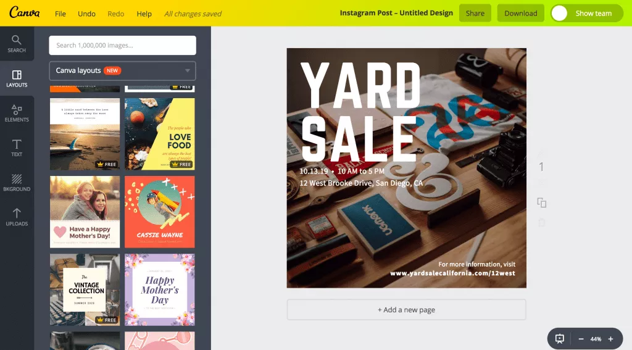Screen dimensions: 632x350
Task: Open the Search panel in the sidebar
Action: 17,44
